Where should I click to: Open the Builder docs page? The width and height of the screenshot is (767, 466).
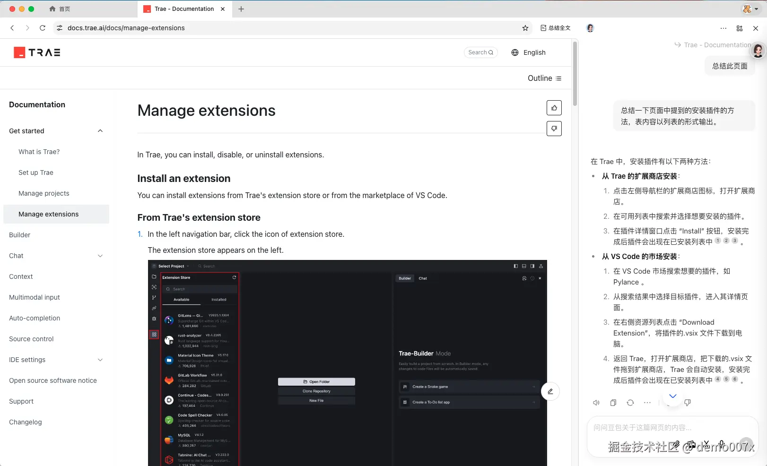pos(20,235)
